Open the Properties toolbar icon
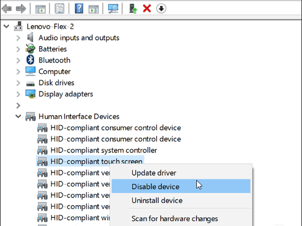This screenshot has height=226, width=302. pos(60,8)
